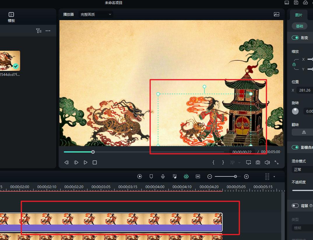Enter fullscreen preview with the expand arrows icon
The height and width of the screenshot is (240, 313).
[x=277, y=162]
